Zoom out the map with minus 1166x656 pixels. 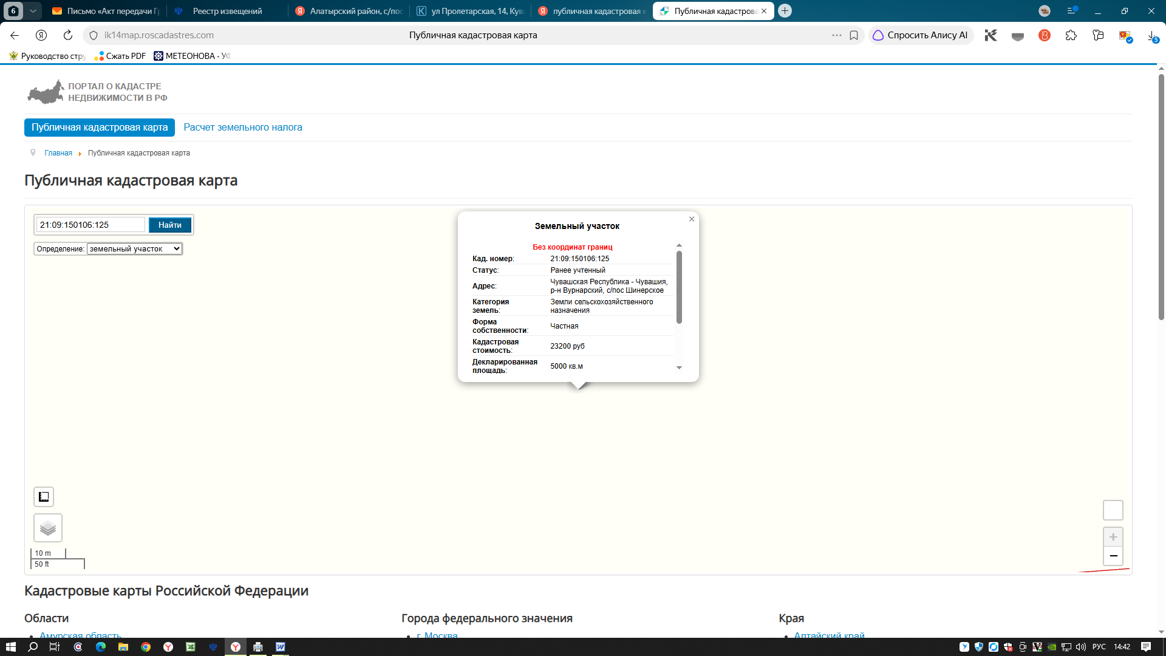pyautogui.click(x=1113, y=556)
